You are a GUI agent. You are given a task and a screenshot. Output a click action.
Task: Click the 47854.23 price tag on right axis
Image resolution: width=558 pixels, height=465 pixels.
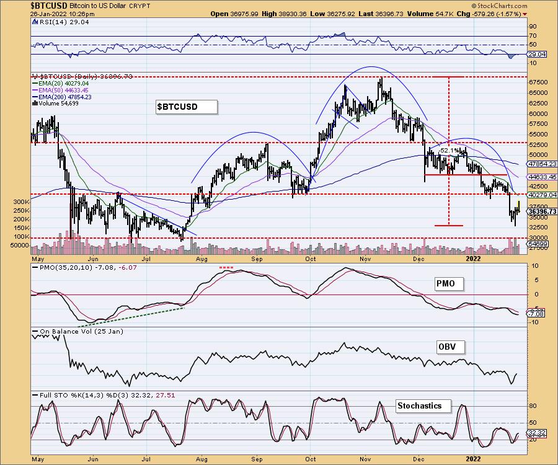(x=542, y=164)
